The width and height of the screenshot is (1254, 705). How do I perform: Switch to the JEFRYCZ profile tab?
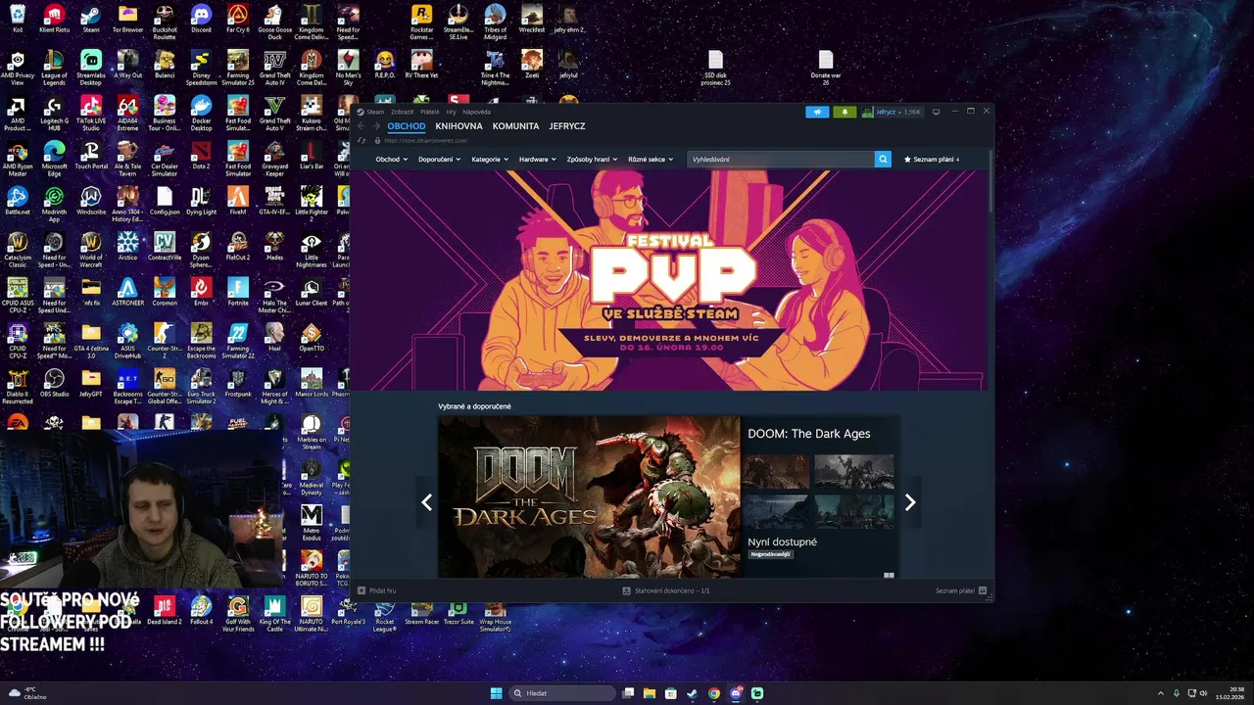(567, 126)
